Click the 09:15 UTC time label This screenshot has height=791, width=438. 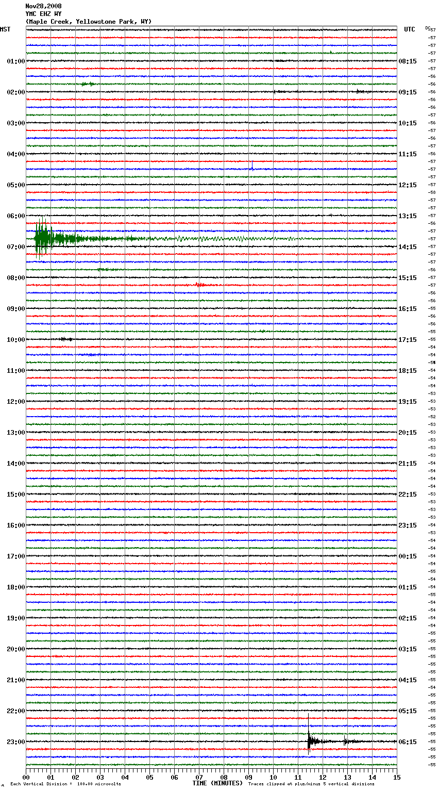(x=408, y=92)
